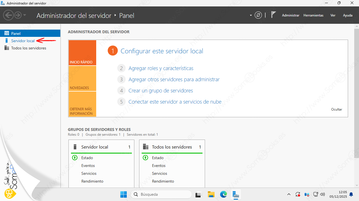359x201 pixels.
Task: Refresh the Server Manager dashboard
Action: pos(258,15)
